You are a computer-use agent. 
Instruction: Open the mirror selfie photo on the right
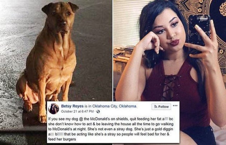tap(169, 50)
